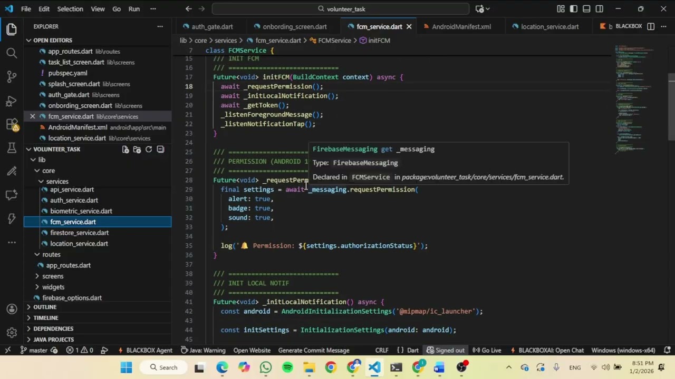Click the volunteer_task command center search box
Viewport: 675px width, 379px height.
point(341,9)
